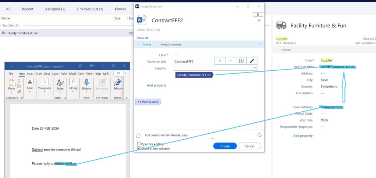Image resolution: width=376 pixels, height=178 pixels.
Task: Open the Supplier dropdown arrow
Action: 254,68
